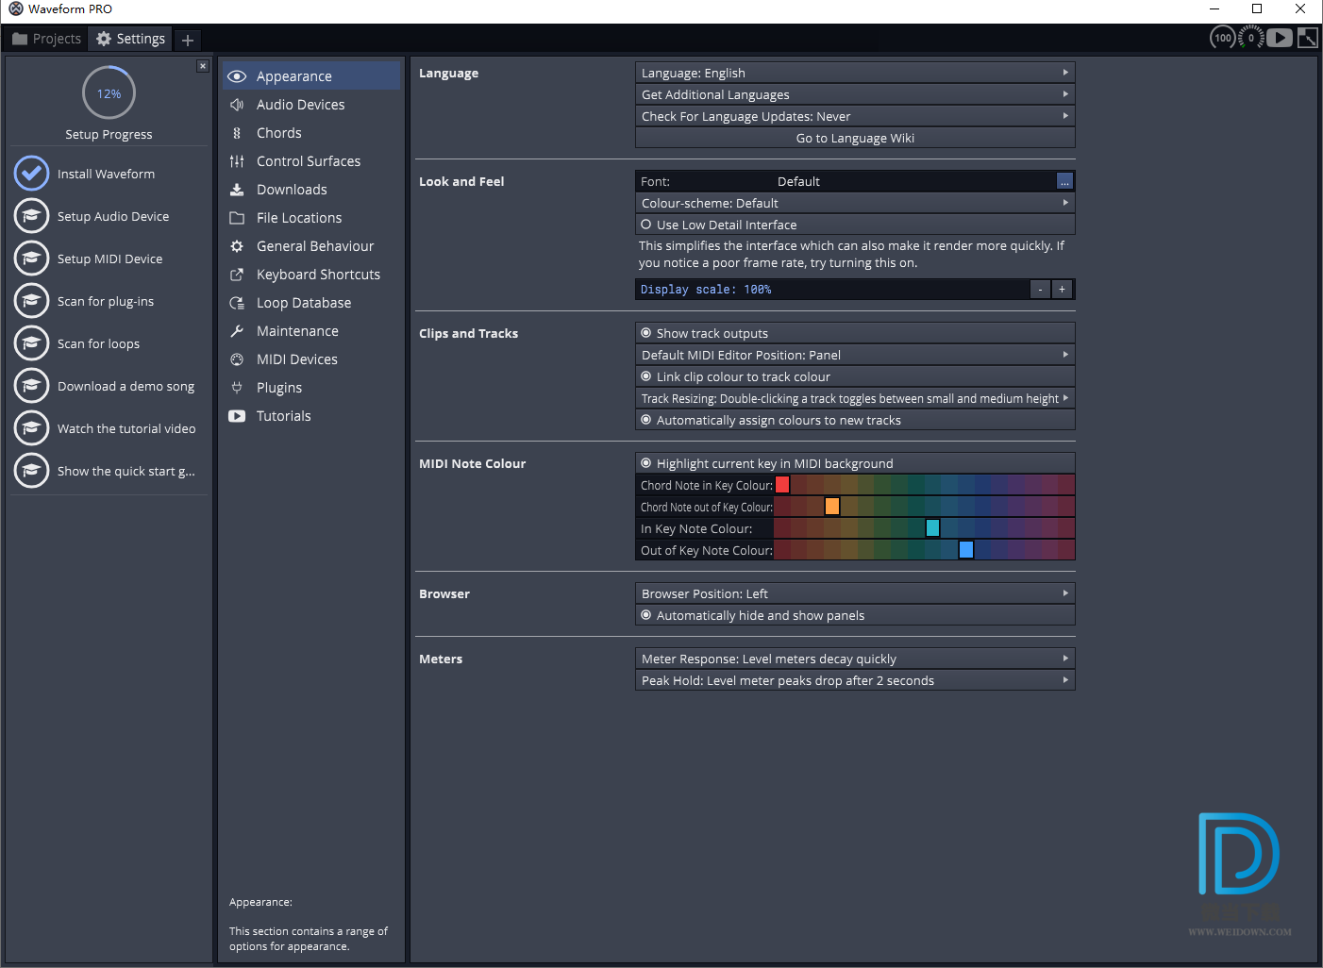Screen dimensions: 1323x968
Task: Click Go to Language Wiki button
Action: pyautogui.click(x=855, y=138)
